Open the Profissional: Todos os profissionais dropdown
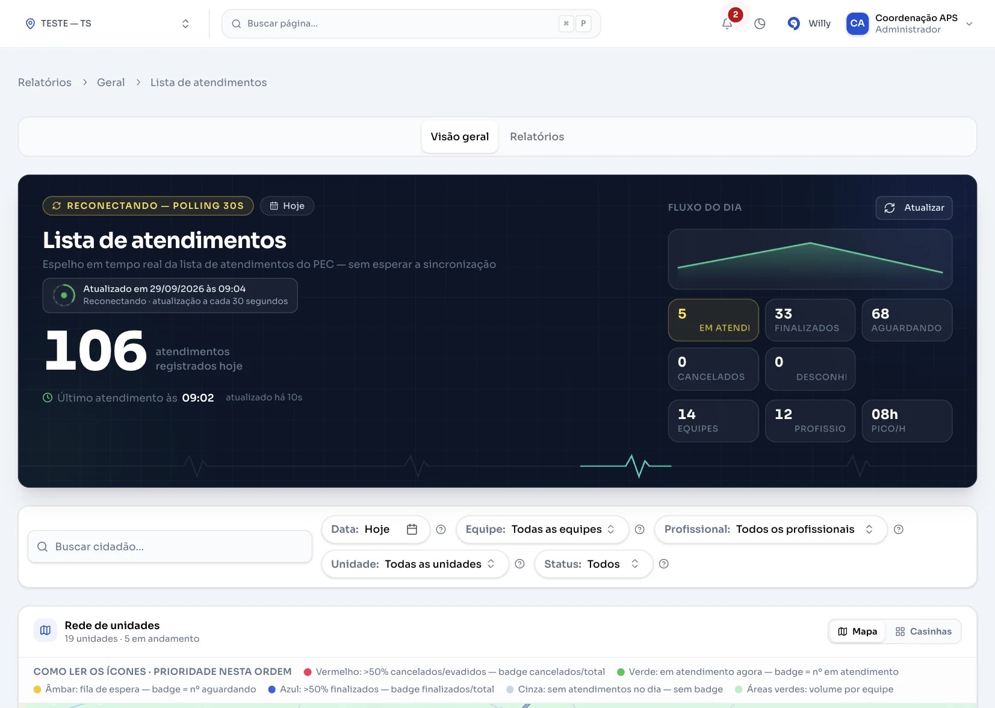The image size is (995, 708). pyautogui.click(x=770, y=529)
